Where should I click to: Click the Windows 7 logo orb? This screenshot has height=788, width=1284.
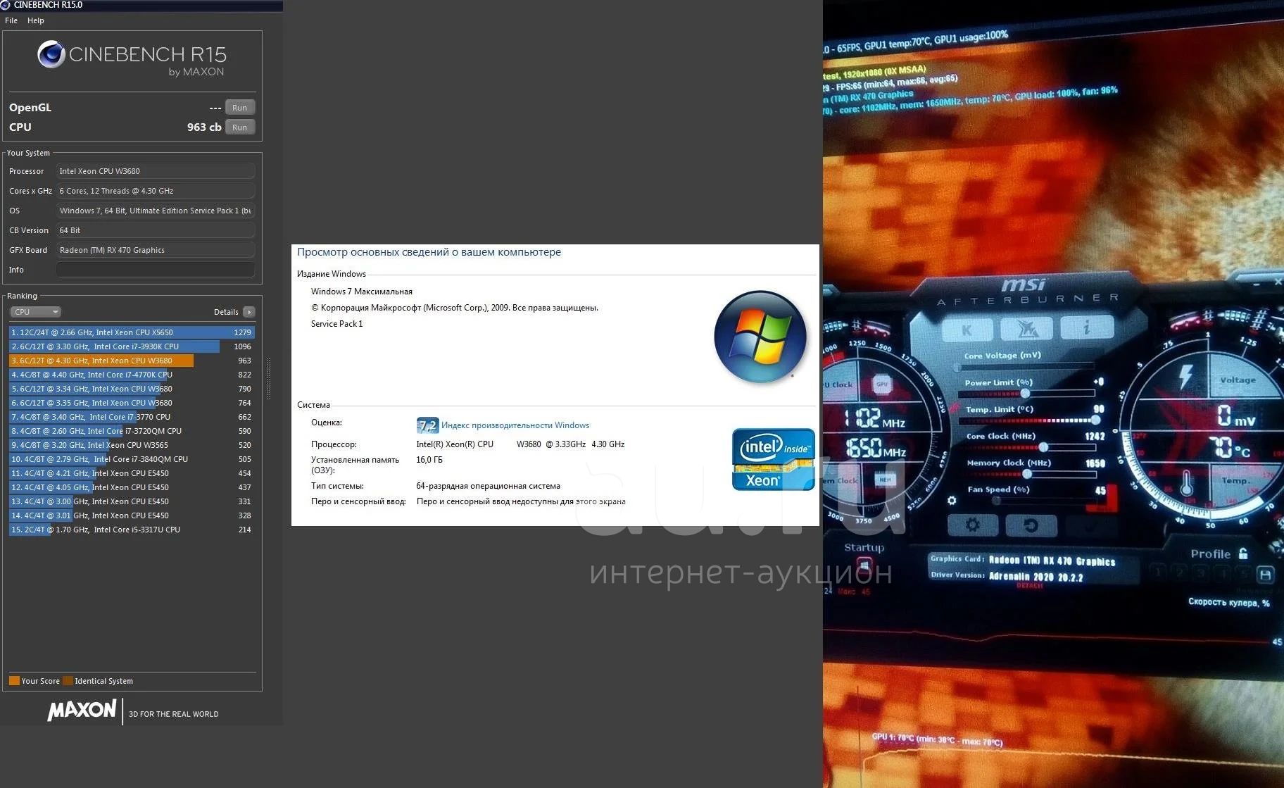point(760,337)
